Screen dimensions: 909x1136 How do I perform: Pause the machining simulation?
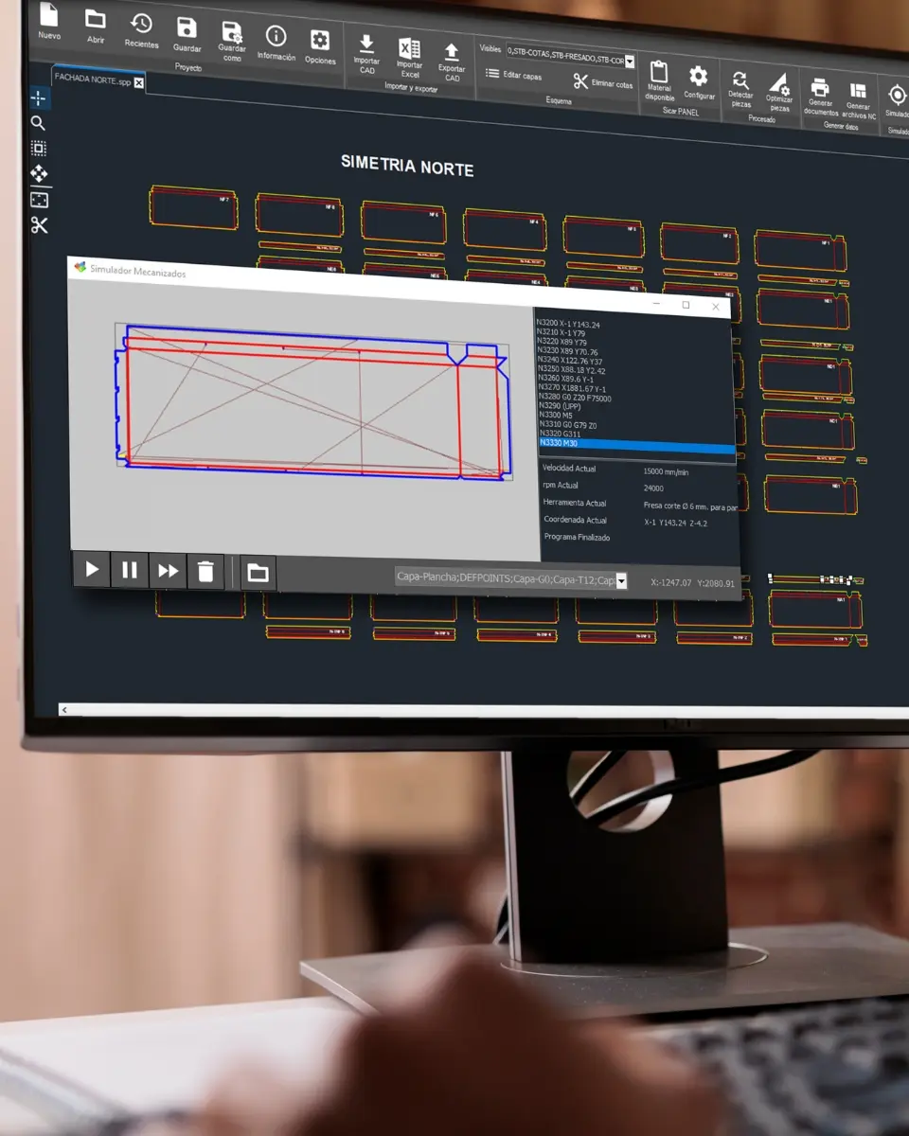(x=130, y=570)
